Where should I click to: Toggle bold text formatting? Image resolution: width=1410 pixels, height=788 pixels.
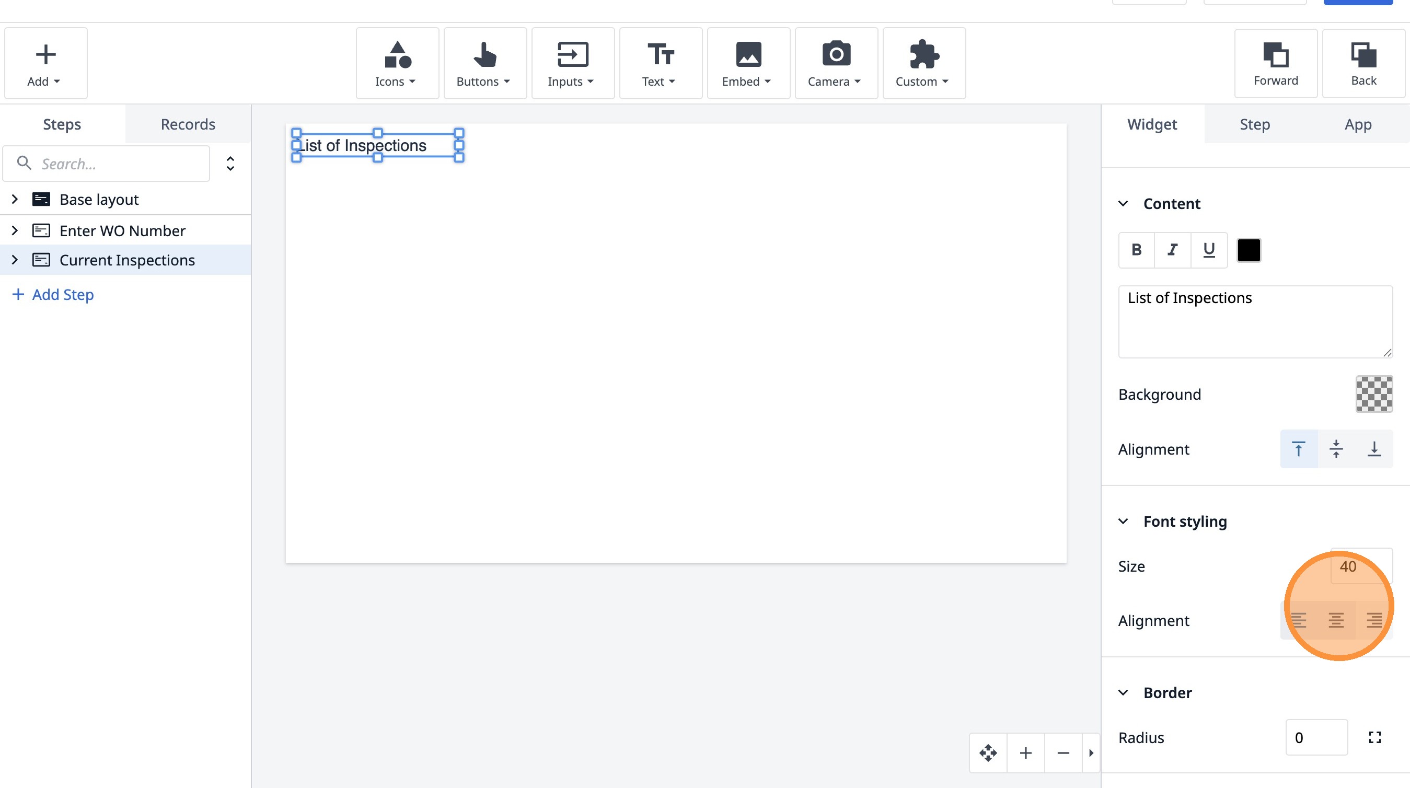tap(1136, 250)
